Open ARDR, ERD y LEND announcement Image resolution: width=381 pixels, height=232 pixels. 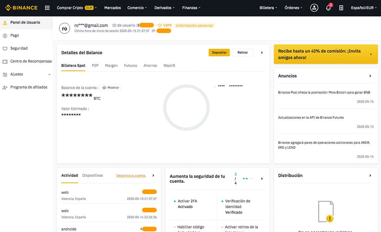pyautogui.click(x=324, y=145)
